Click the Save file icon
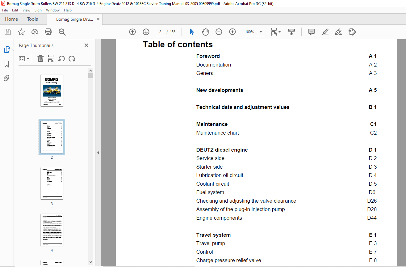 click(x=8, y=32)
